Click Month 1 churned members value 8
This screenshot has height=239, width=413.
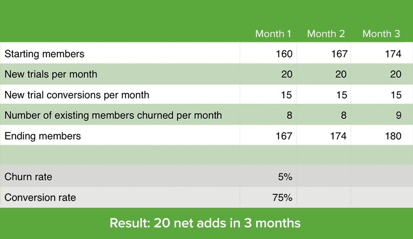(289, 115)
